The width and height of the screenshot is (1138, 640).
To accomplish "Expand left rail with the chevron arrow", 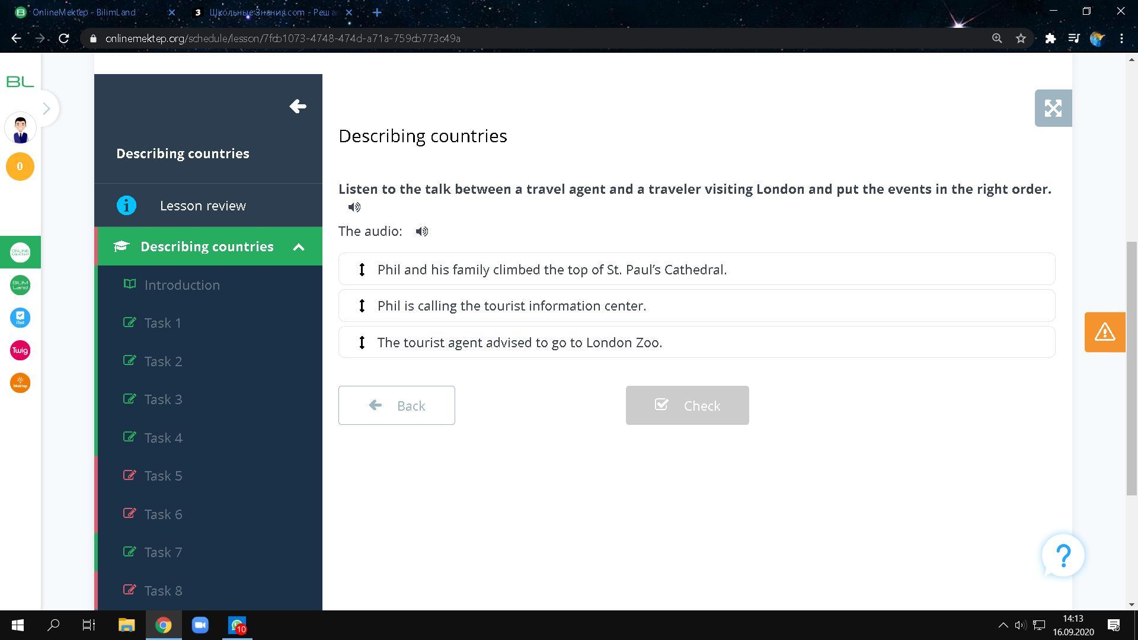I will click(x=46, y=108).
